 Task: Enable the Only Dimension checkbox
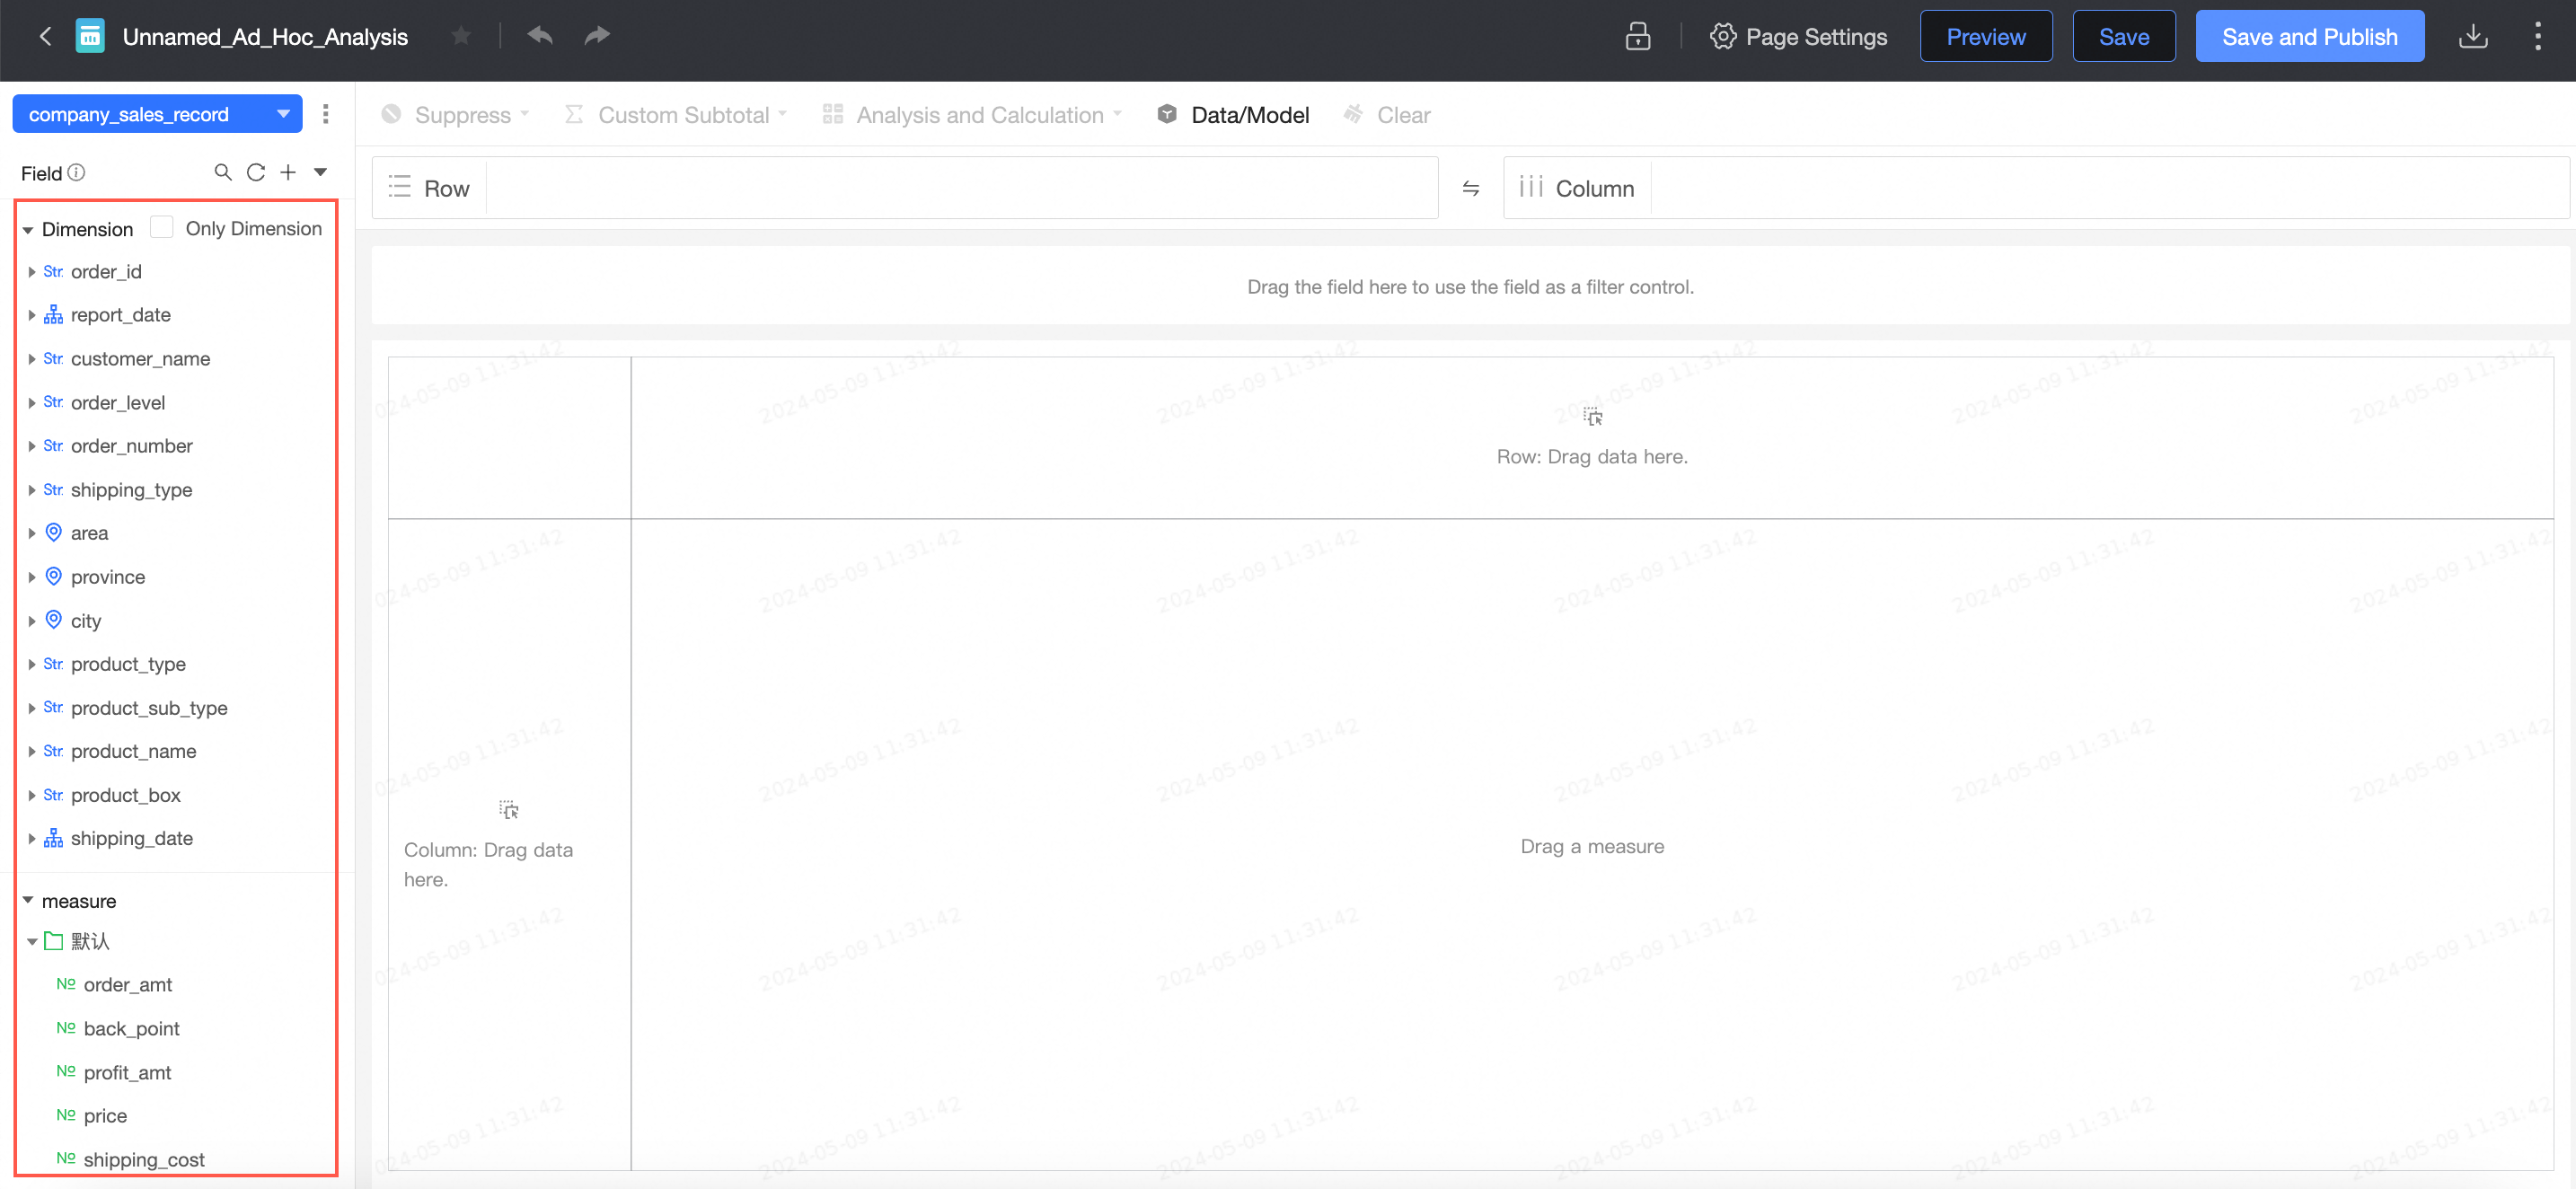coord(162,228)
